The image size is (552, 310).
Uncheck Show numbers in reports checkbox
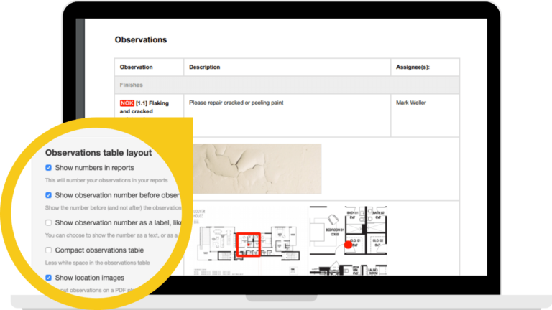click(48, 168)
